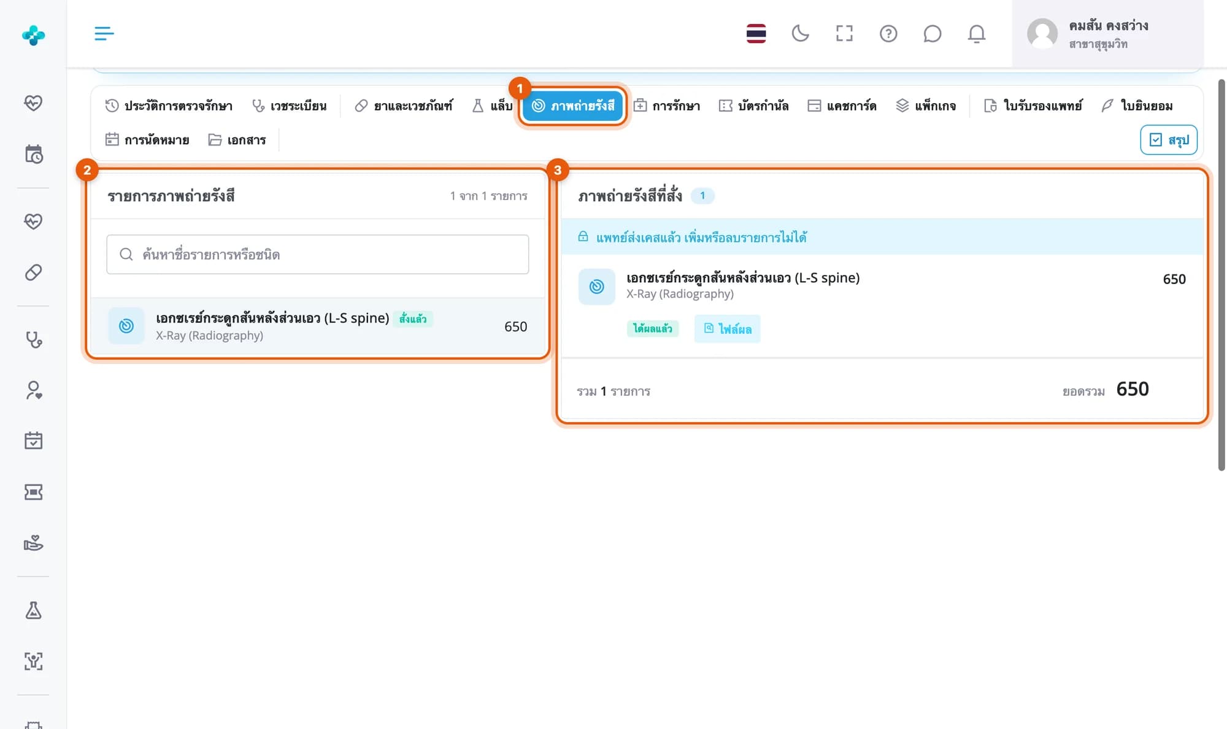Open the ticket voucher sidebar icon
This screenshot has width=1227, height=729.
pos(33,492)
